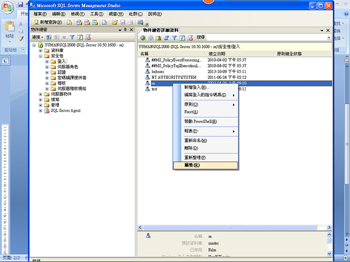Click the filter funnel icon in details toolbar
Image resolution: width=350 pixels, height=262 pixels.
pyautogui.click(x=174, y=37)
